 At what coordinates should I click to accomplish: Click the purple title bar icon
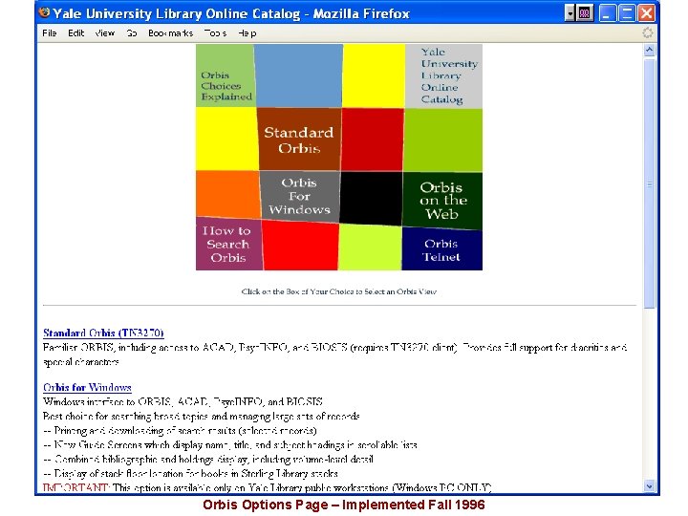[585, 13]
